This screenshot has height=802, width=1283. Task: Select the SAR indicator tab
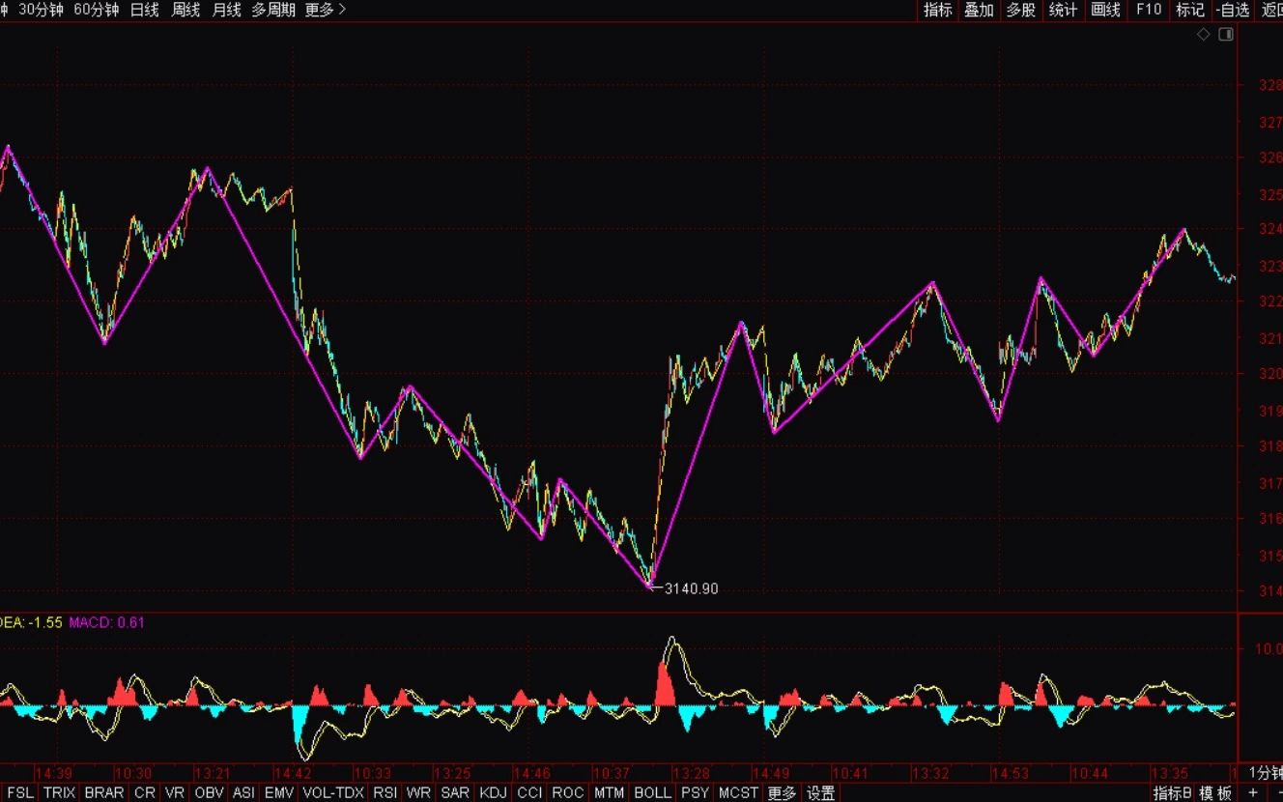pyautogui.click(x=455, y=793)
